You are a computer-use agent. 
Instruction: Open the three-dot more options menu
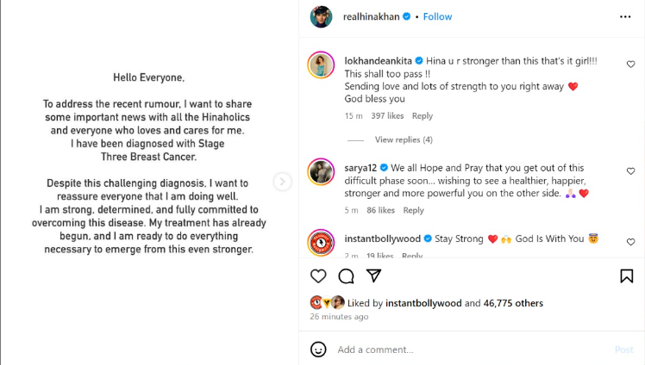point(624,16)
